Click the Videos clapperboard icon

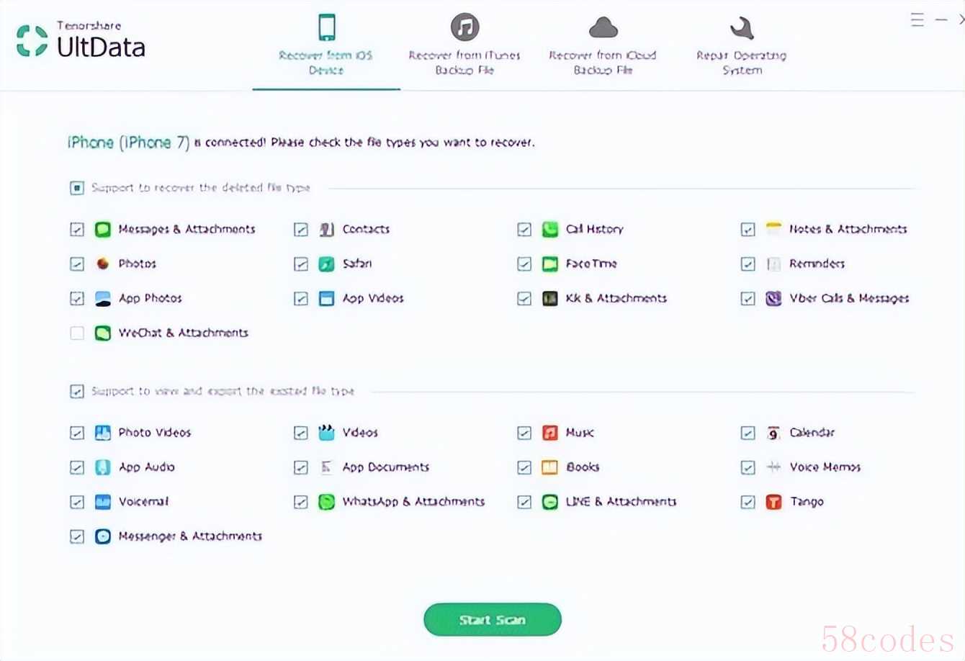pyautogui.click(x=327, y=433)
